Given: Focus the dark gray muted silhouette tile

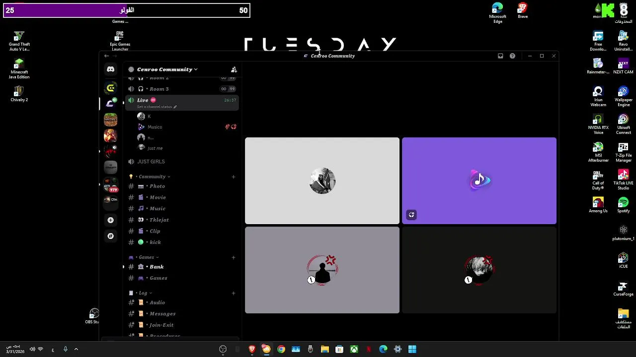Looking at the screenshot, I should 322,270.
